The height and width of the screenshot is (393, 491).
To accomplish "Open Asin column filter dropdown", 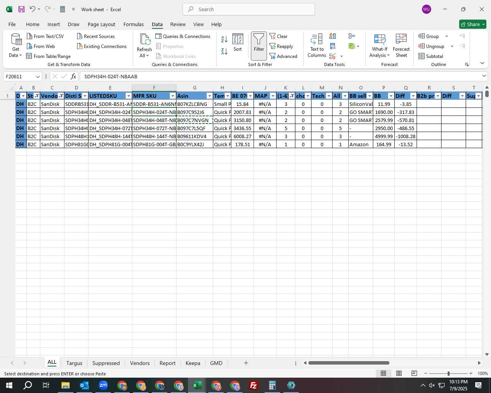I will [209, 96].
